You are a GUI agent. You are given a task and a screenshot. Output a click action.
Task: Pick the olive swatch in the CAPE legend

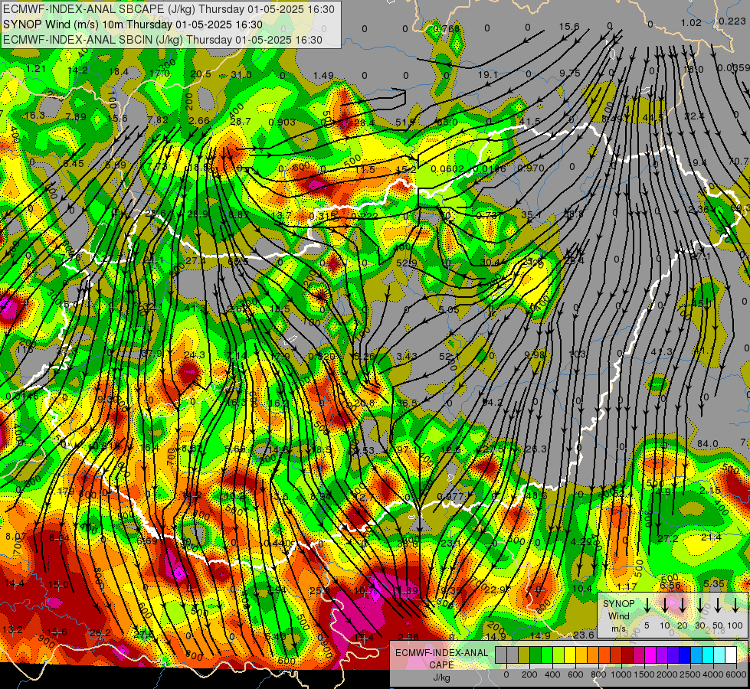click(x=524, y=655)
